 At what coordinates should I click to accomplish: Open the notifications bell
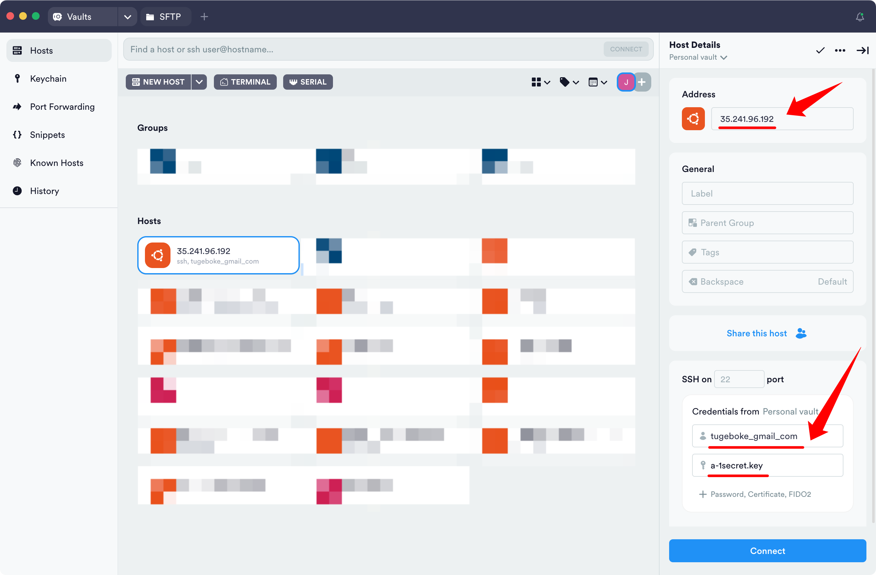click(860, 17)
